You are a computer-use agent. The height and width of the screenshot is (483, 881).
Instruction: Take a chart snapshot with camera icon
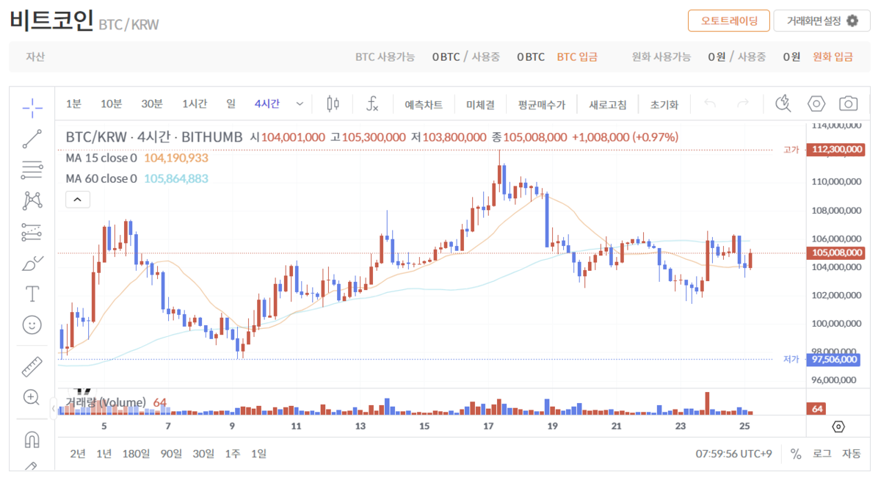tap(849, 103)
